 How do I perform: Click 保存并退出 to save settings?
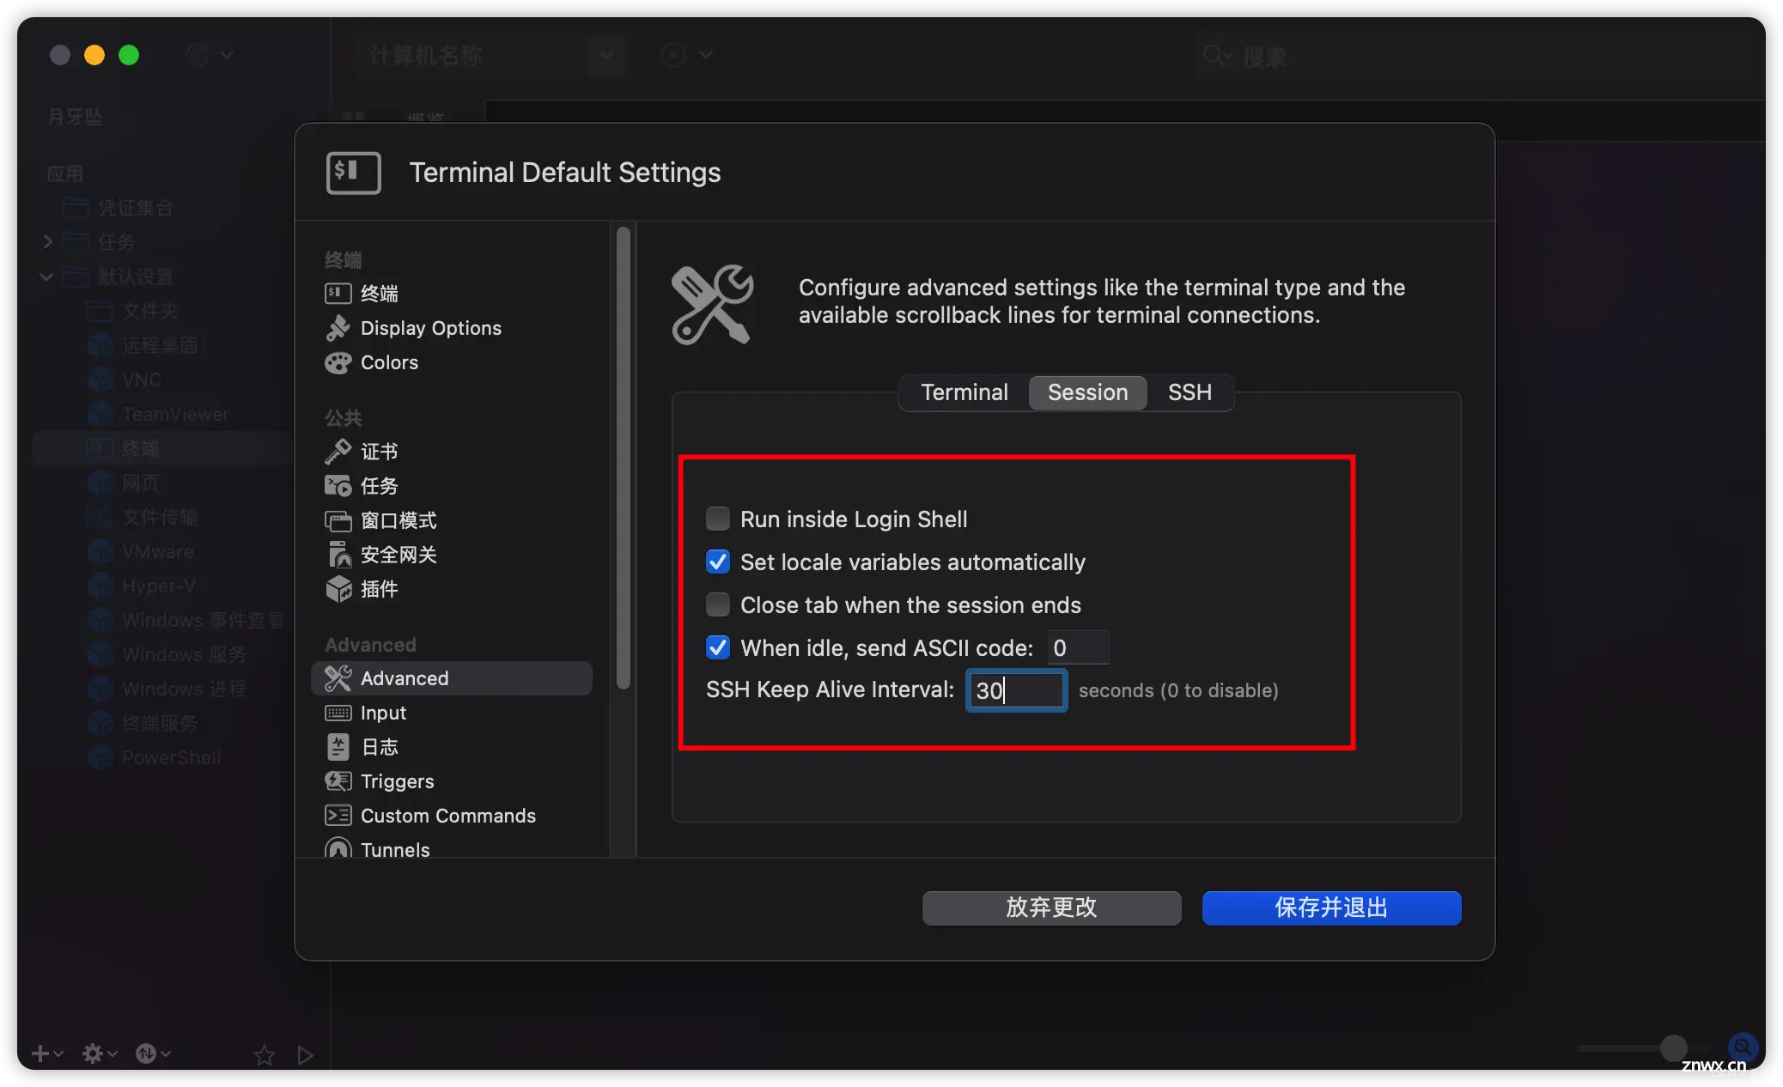coord(1330,908)
